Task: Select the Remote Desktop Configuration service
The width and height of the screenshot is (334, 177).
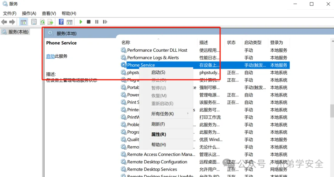Action: point(157,162)
